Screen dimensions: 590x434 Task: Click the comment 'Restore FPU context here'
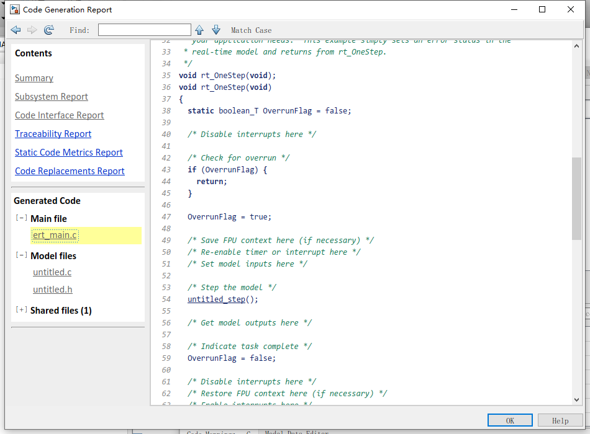point(287,394)
